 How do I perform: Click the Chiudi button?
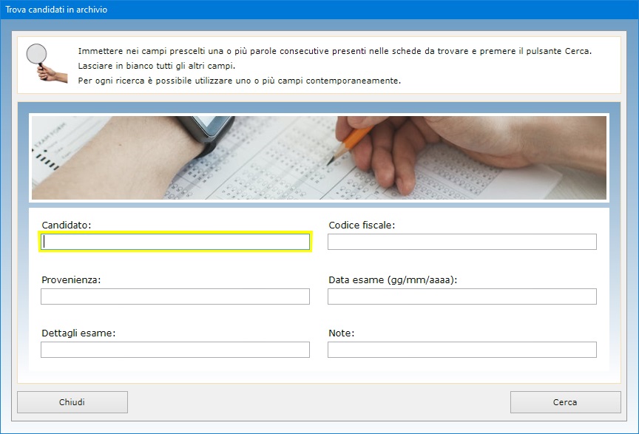coord(72,402)
